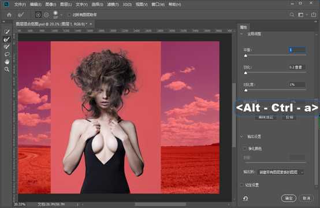Click the Home icon in options bar
This screenshot has width=320, height=208.
click(9, 14)
